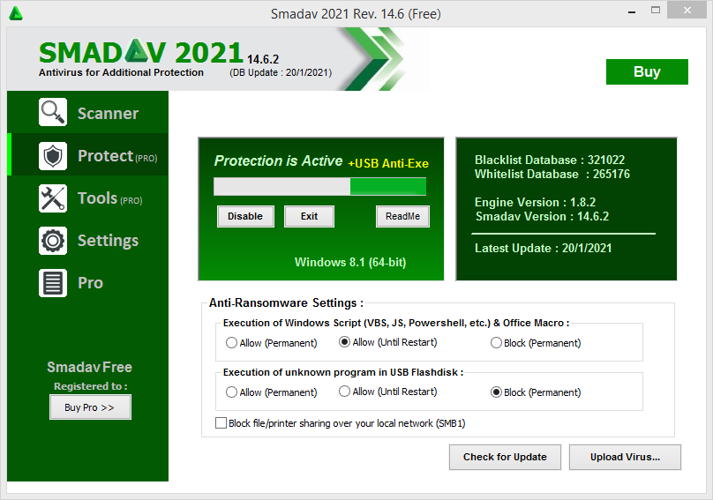Click the 'Protection is Active' status text
This screenshot has height=500, width=713.
pos(278,160)
